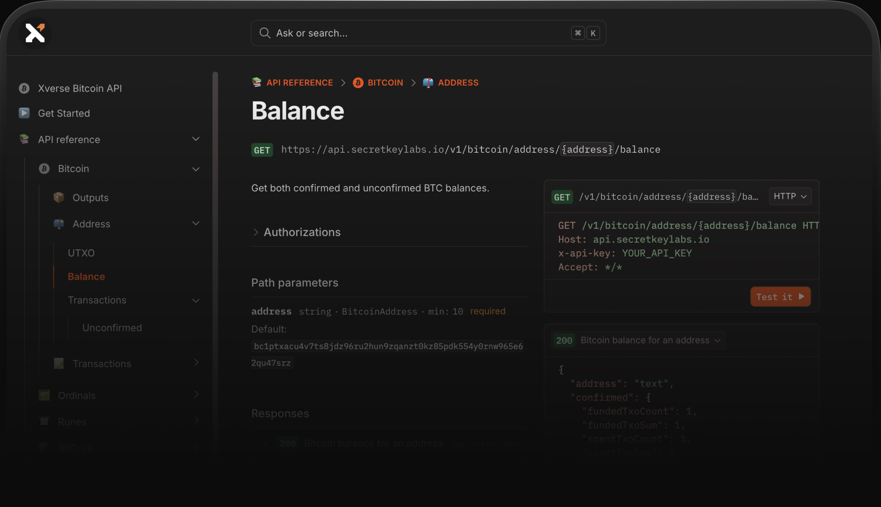This screenshot has width=881, height=507.
Task: Select Unconfirmed under Transactions
Action: 112,328
